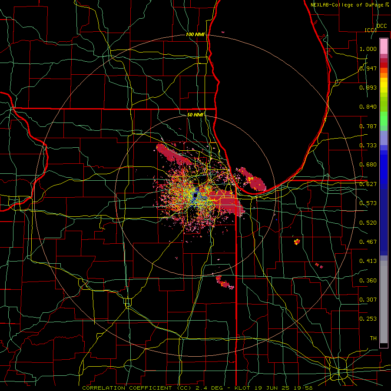Click the 0.680 scale value
The height and width of the screenshot is (391, 391).
pyautogui.click(x=368, y=165)
